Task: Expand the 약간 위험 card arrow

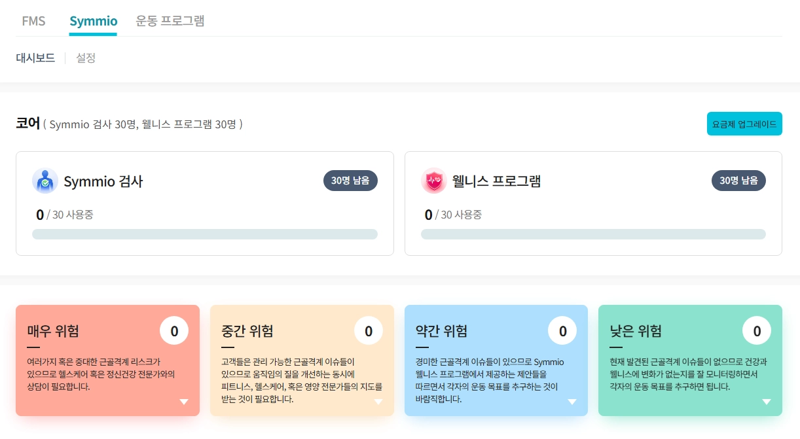Action: click(572, 402)
